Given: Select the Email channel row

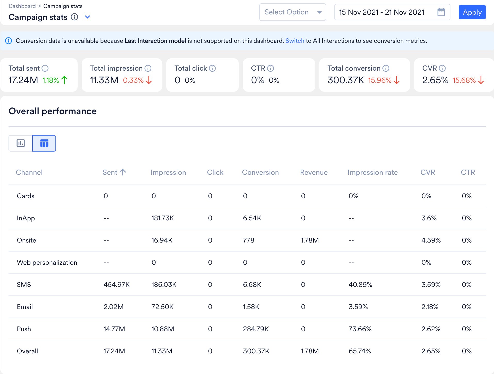Looking at the screenshot, I should click(247, 307).
